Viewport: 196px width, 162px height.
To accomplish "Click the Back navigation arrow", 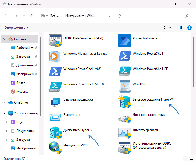I will tap(6, 16).
